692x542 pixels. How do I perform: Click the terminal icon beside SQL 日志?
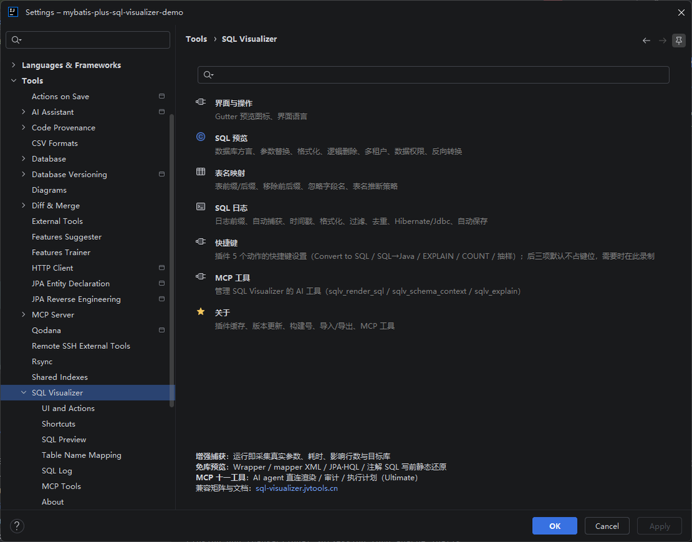(201, 207)
